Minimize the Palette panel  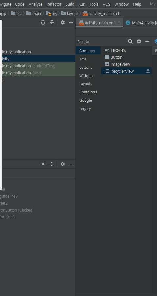(x=147, y=41)
